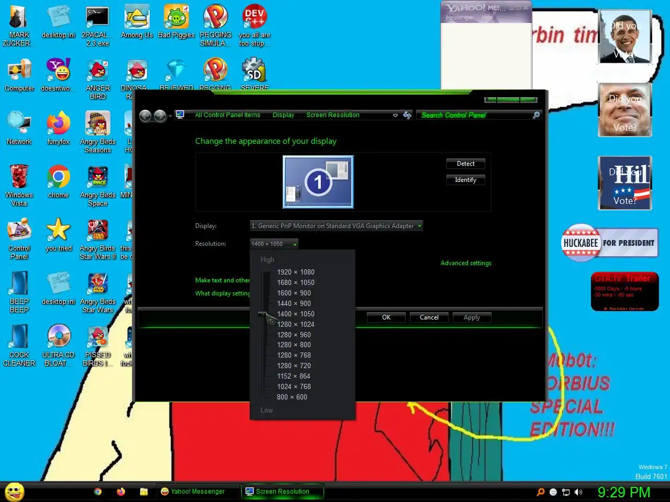Launch chome browser from the desktop

point(58,182)
